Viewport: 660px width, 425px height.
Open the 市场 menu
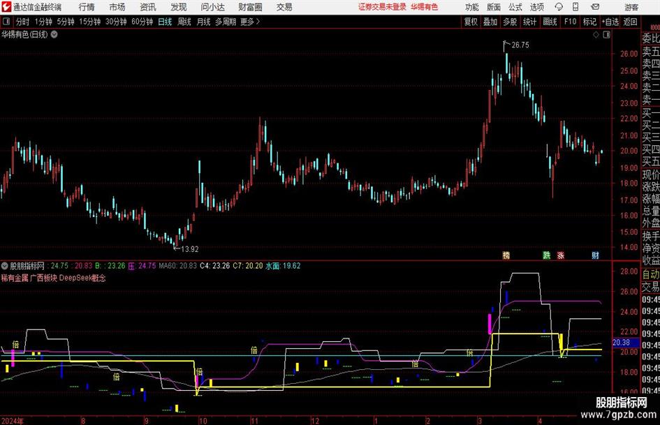pos(117,7)
